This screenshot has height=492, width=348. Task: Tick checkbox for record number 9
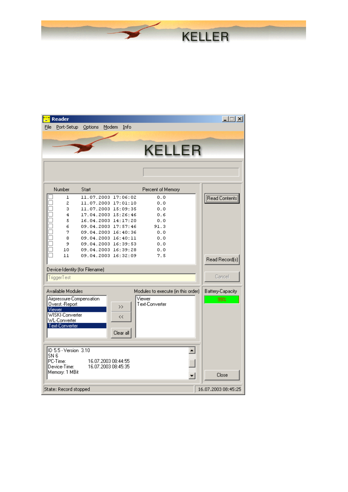pyautogui.click(x=51, y=244)
